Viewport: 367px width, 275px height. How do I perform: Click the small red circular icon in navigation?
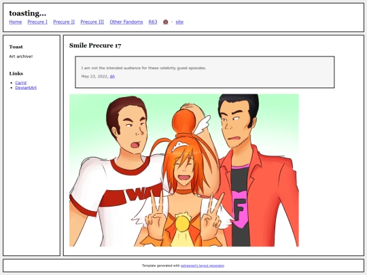[165, 22]
